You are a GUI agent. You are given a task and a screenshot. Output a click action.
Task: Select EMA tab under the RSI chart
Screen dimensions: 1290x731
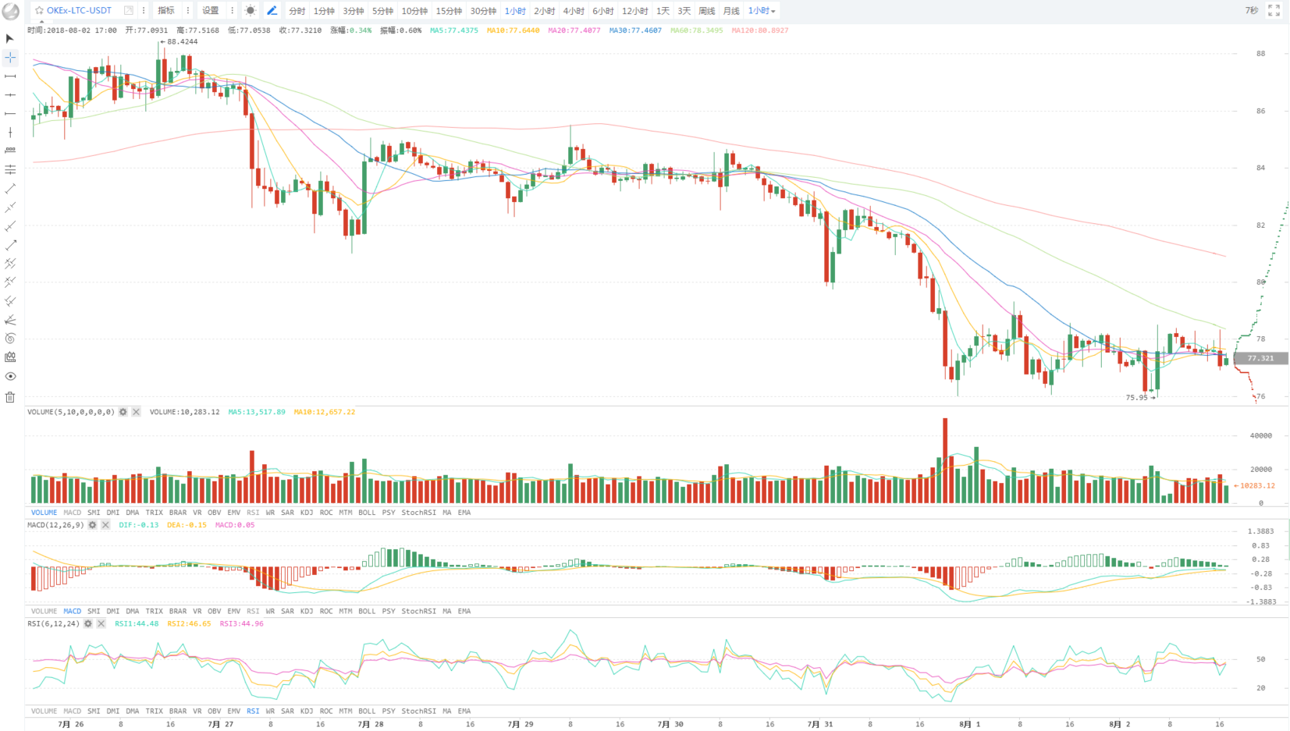[464, 711]
